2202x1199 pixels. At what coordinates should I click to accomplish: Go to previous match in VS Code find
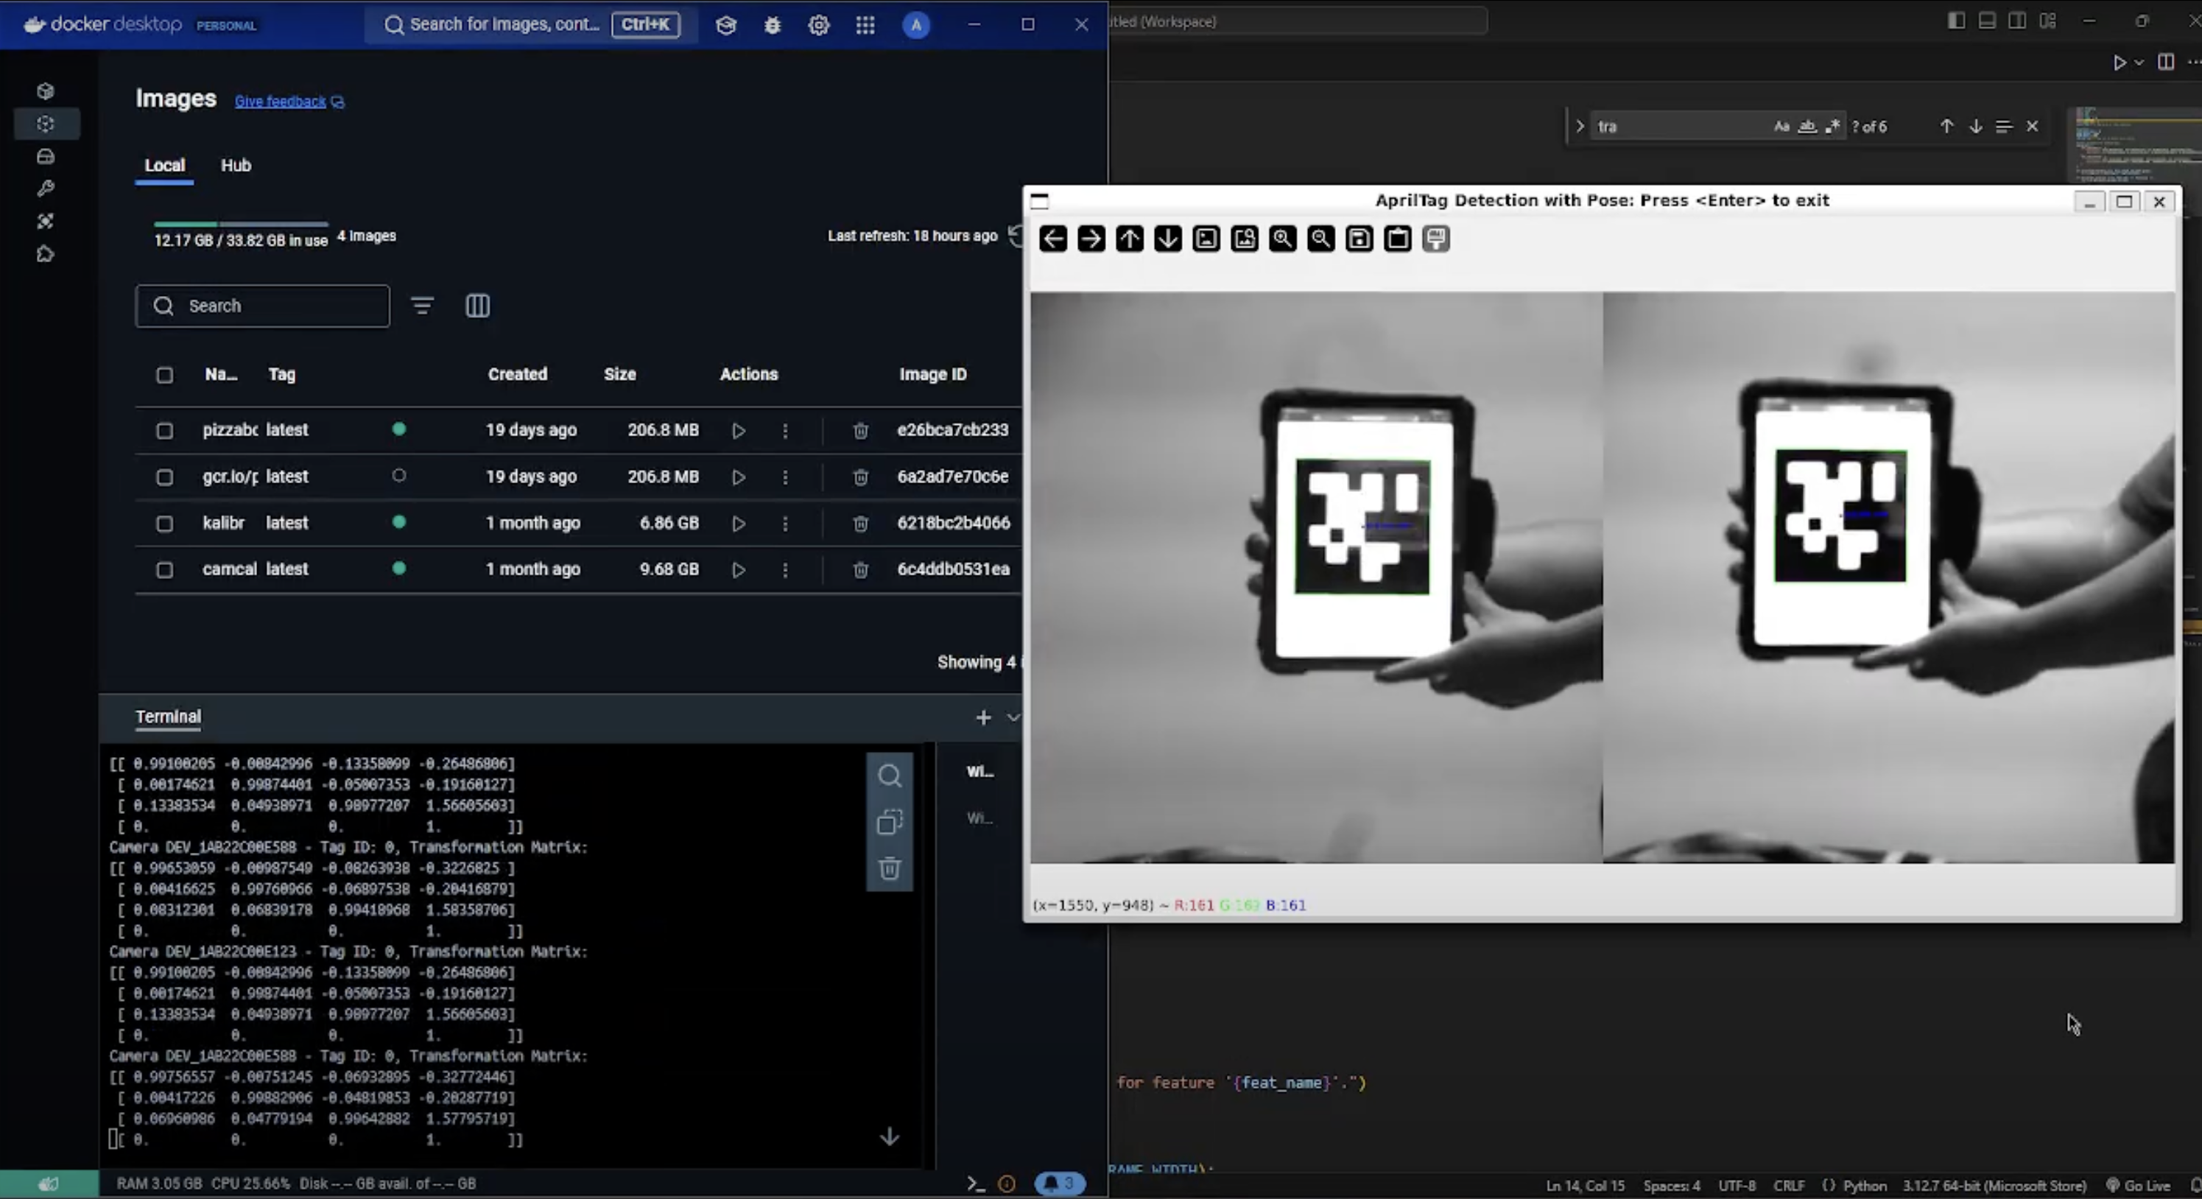[1946, 127]
